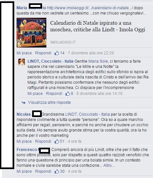This screenshot has width=153, height=178.
Task: Open the imolaoggi.it URL in Maria's comment
Action: tap(90, 8)
